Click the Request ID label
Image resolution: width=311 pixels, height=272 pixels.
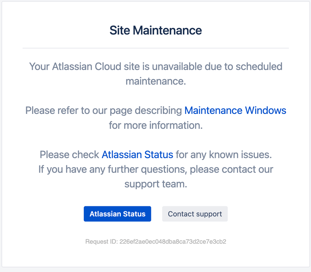click(x=101, y=242)
